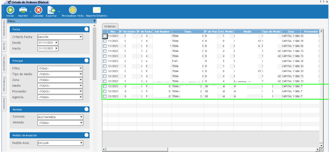Open the dropdown arrow next to Exportar
This screenshot has width=330, height=152.
tap(59, 12)
